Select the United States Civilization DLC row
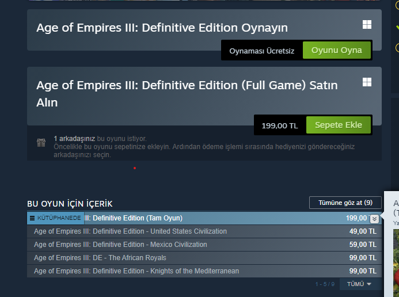This screenshot has height=297, width=399. (x=130, y=231)
